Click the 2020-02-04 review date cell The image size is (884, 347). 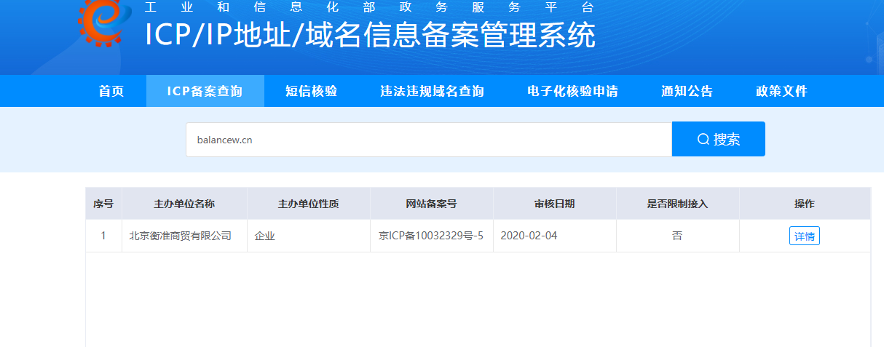click(529, 236)
